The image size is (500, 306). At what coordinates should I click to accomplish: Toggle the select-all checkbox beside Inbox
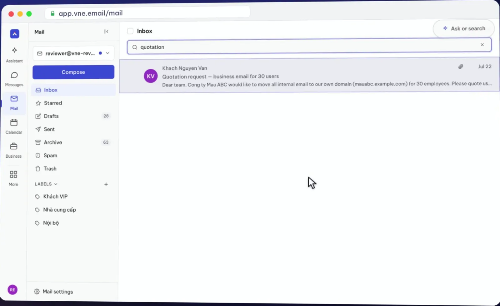tap(130, 31)
